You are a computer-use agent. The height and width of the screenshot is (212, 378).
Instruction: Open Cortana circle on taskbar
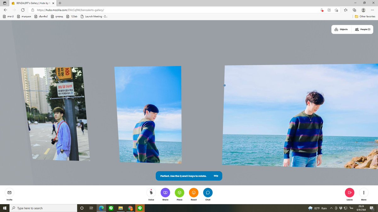82,208
